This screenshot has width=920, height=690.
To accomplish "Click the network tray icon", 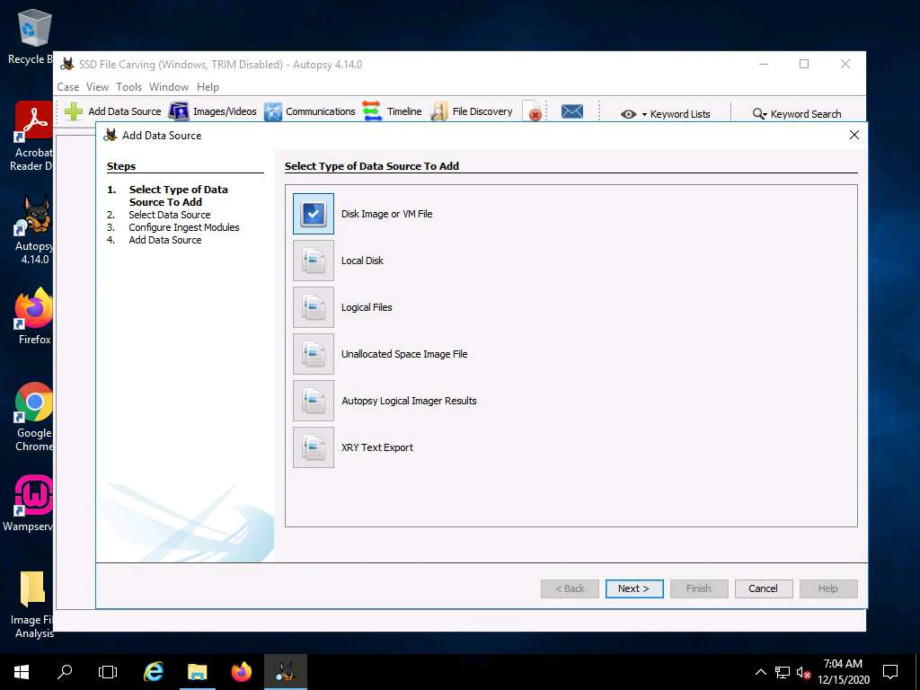I will (783, 672).
